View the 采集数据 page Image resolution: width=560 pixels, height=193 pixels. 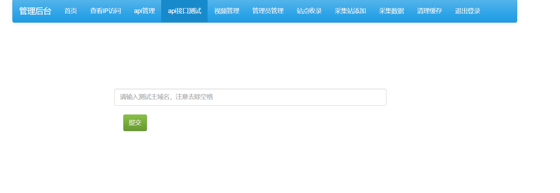pos(391,11)
